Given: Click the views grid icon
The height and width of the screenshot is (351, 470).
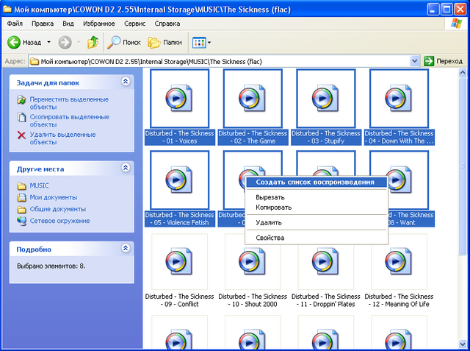Looking at the screenshot, I should coord(199,43).
